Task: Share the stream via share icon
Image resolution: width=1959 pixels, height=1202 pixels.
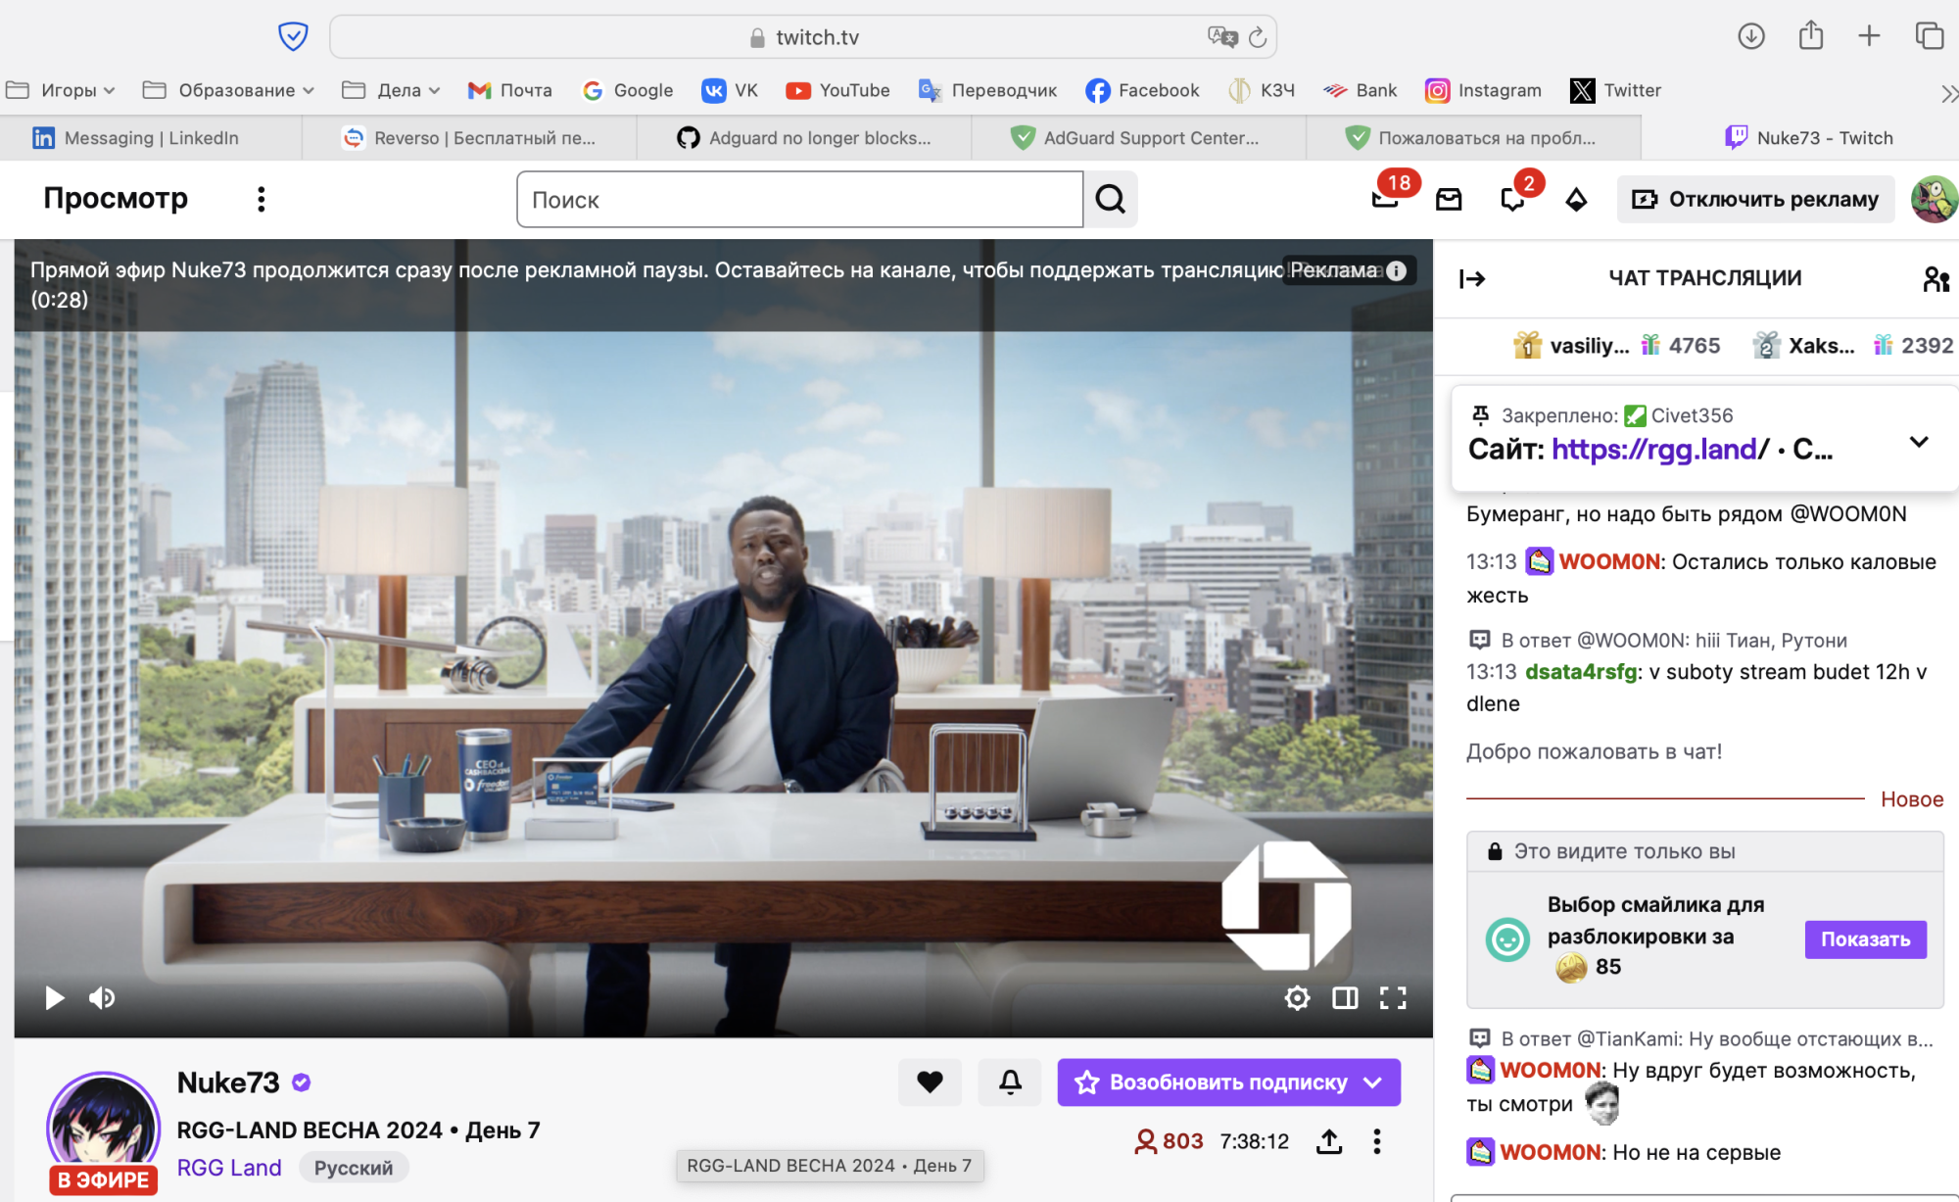Action: coord(1329,1141)
